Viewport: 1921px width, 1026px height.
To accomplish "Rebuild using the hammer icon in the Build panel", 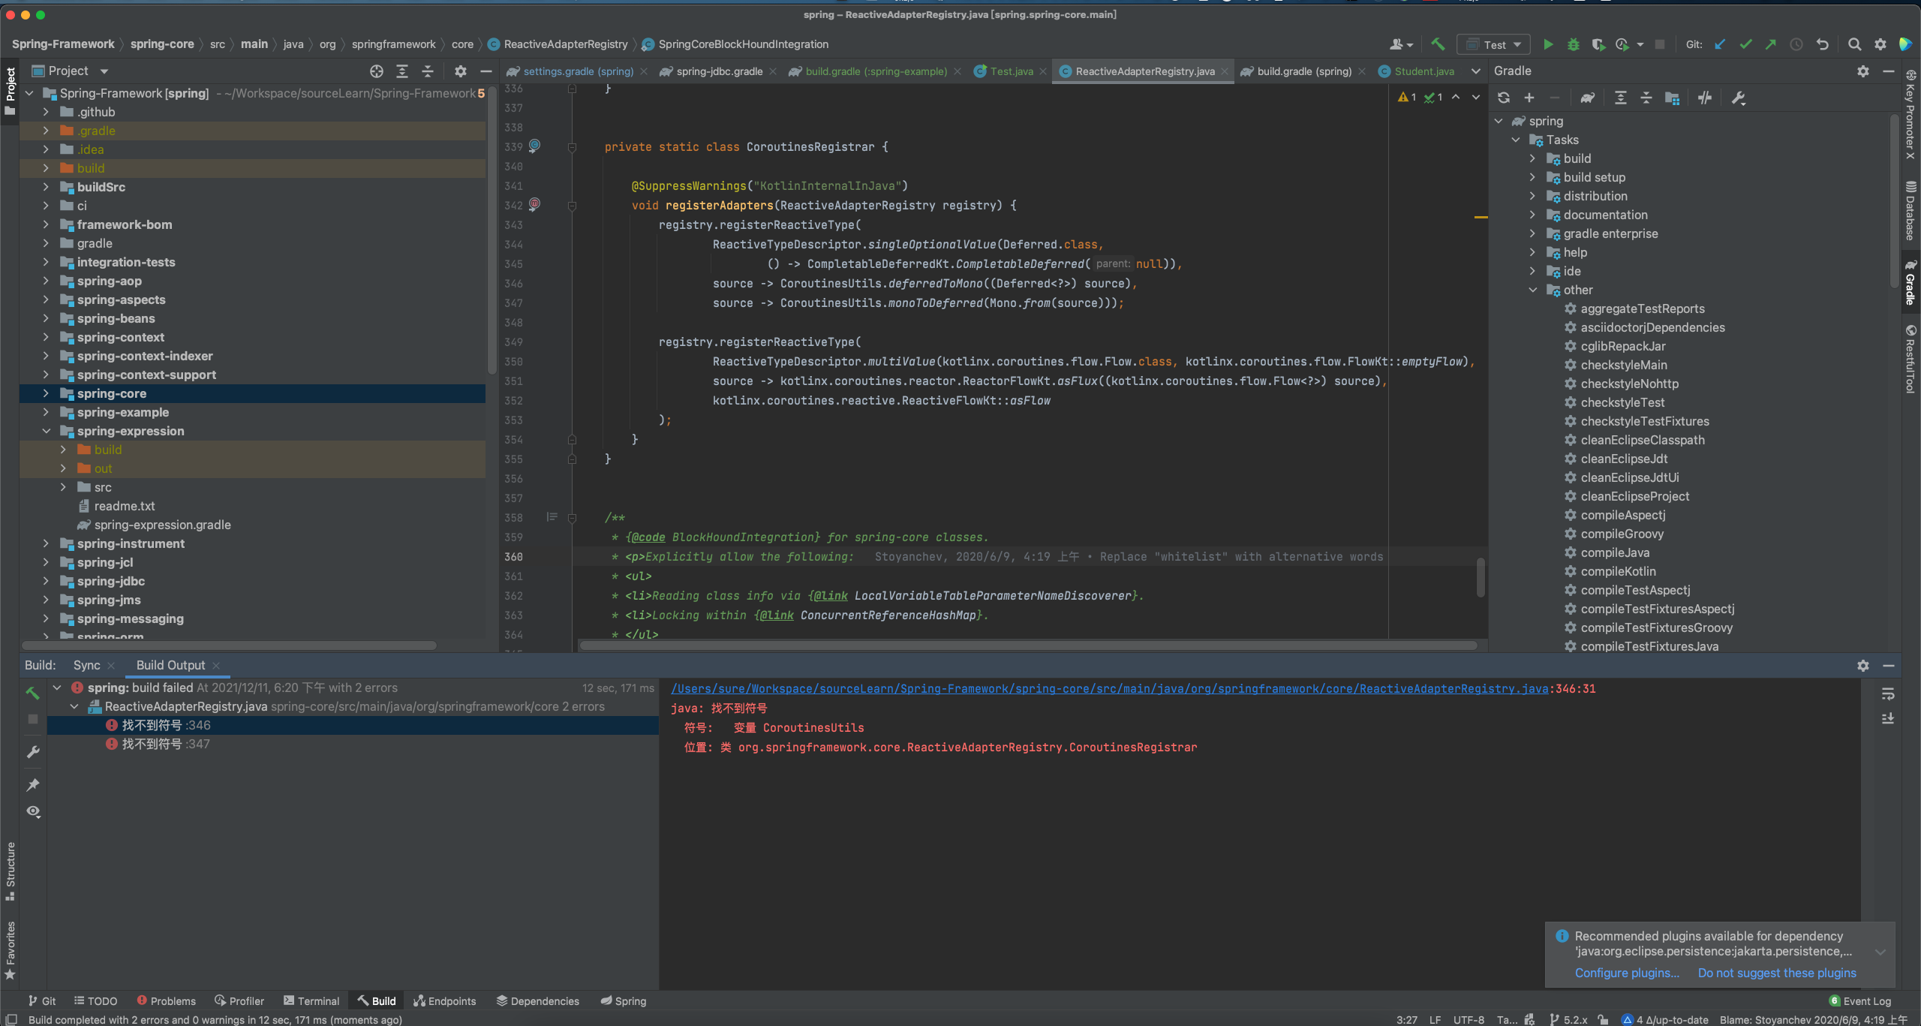I will point(32,693).
